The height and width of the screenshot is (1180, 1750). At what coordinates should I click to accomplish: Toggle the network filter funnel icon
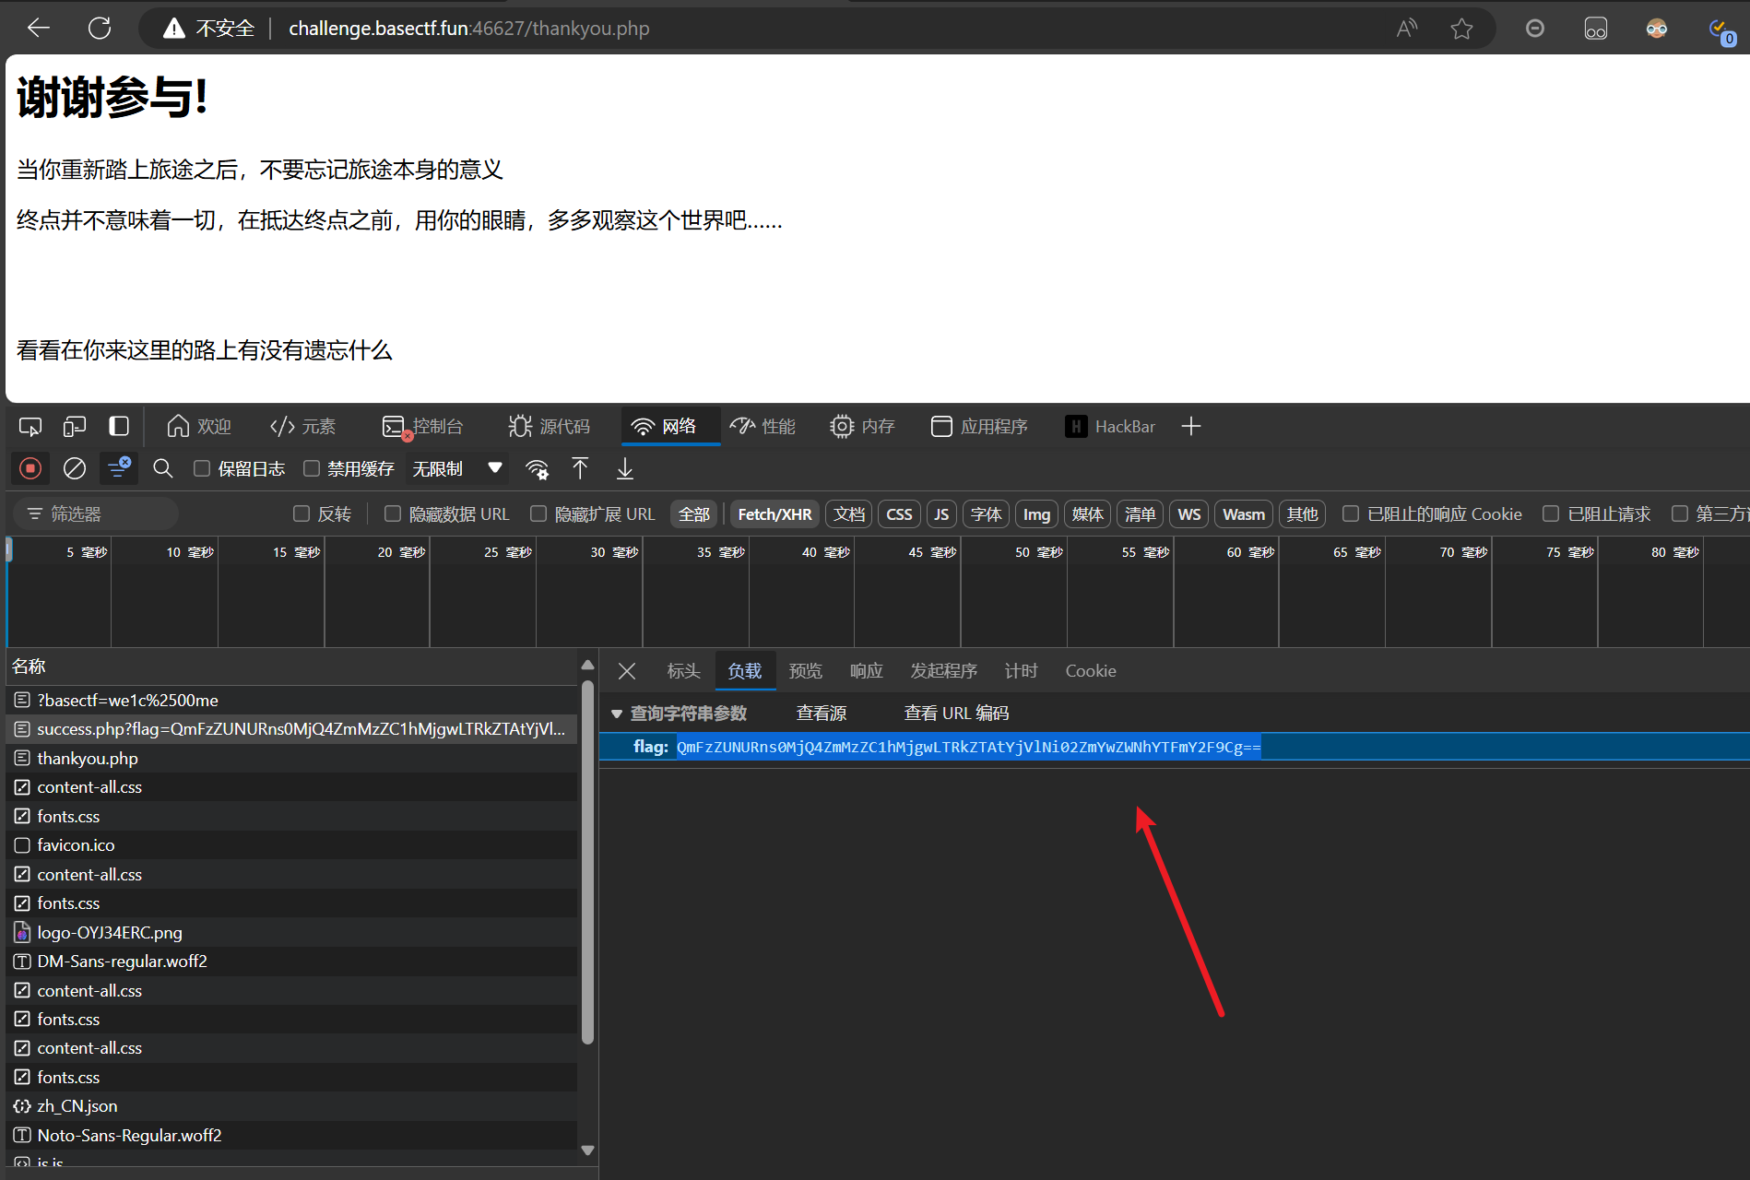[x=119, y=468]
